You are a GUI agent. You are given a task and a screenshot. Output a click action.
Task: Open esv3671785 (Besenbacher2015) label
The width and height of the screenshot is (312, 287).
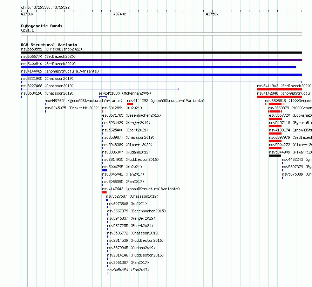point(131,115)
